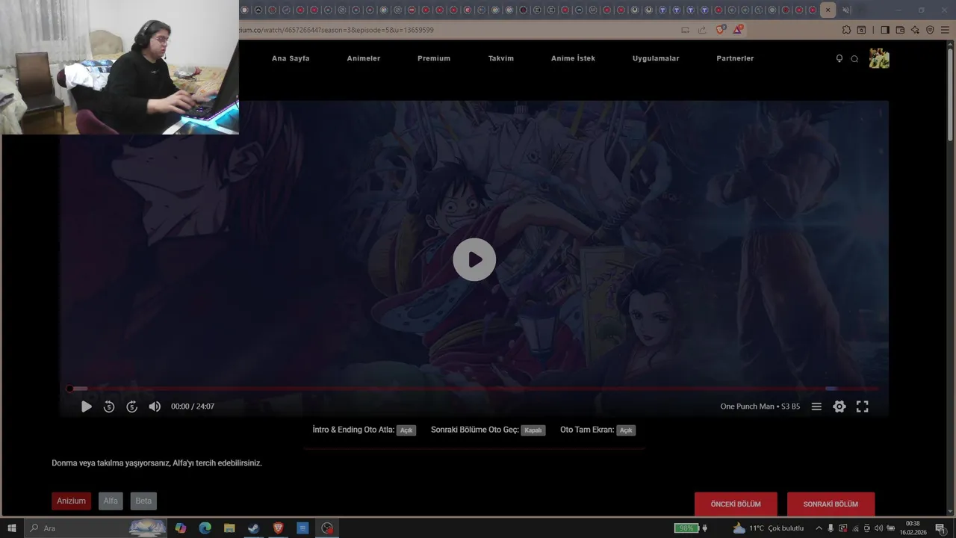Click the One Punch Man S3 B5 title
Viewport: 956px width, 538px height.
[760, 406]
